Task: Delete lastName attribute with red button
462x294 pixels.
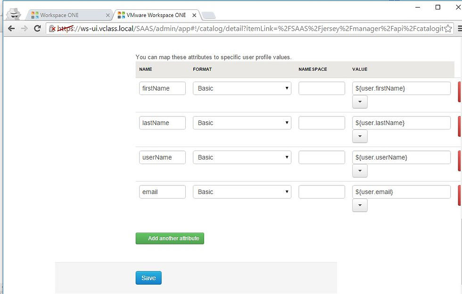Action: click(x=460, y=126)
